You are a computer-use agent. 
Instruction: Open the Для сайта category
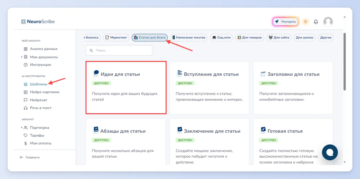tap(279, 37)
